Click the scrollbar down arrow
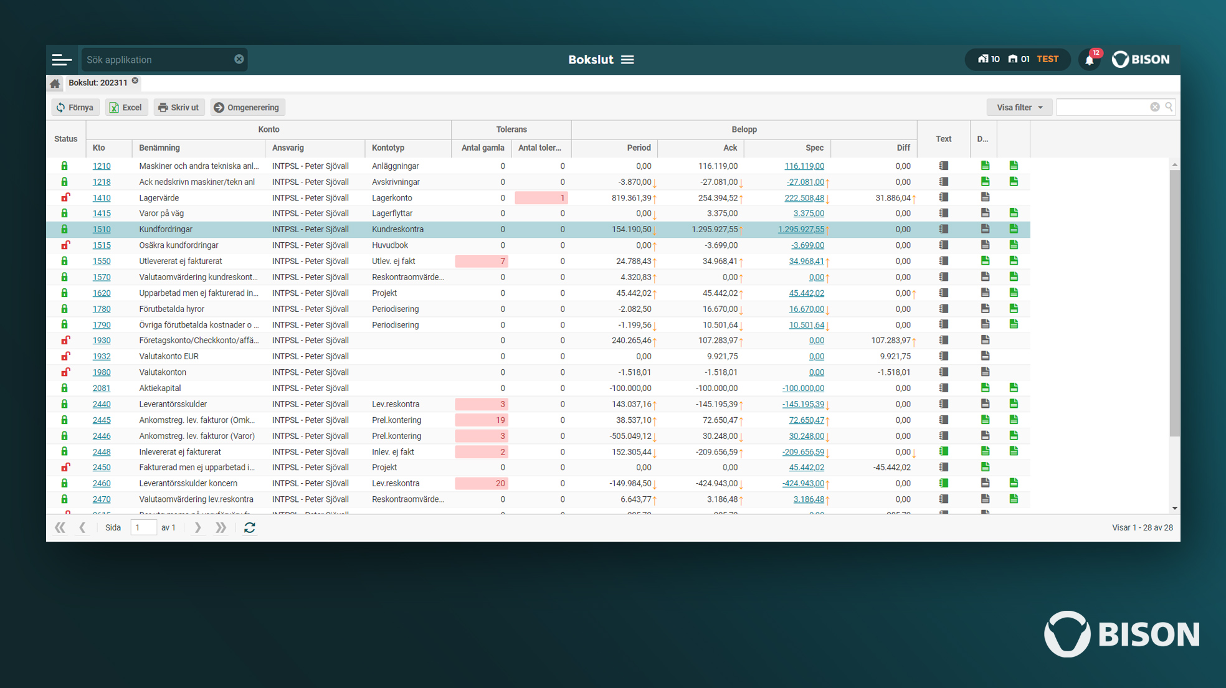Screen dimensions: 1226x688 coord(1174,508)
